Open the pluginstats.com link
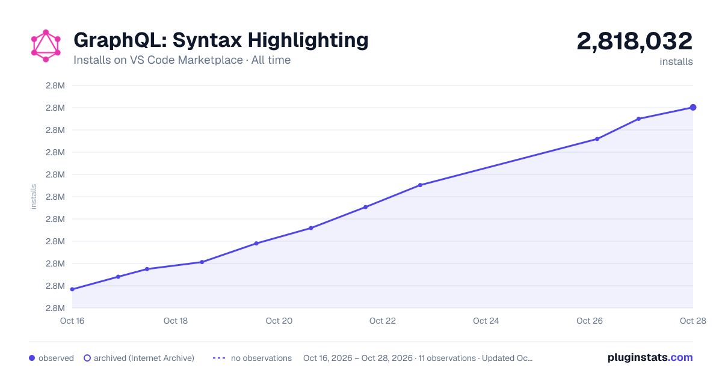This screenshot has width=722, height=379. (x=650, y=357)
